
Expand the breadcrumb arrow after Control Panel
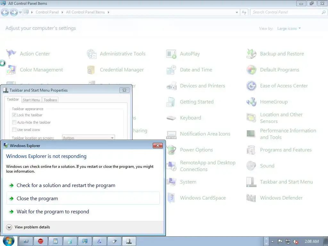[62, 12]
